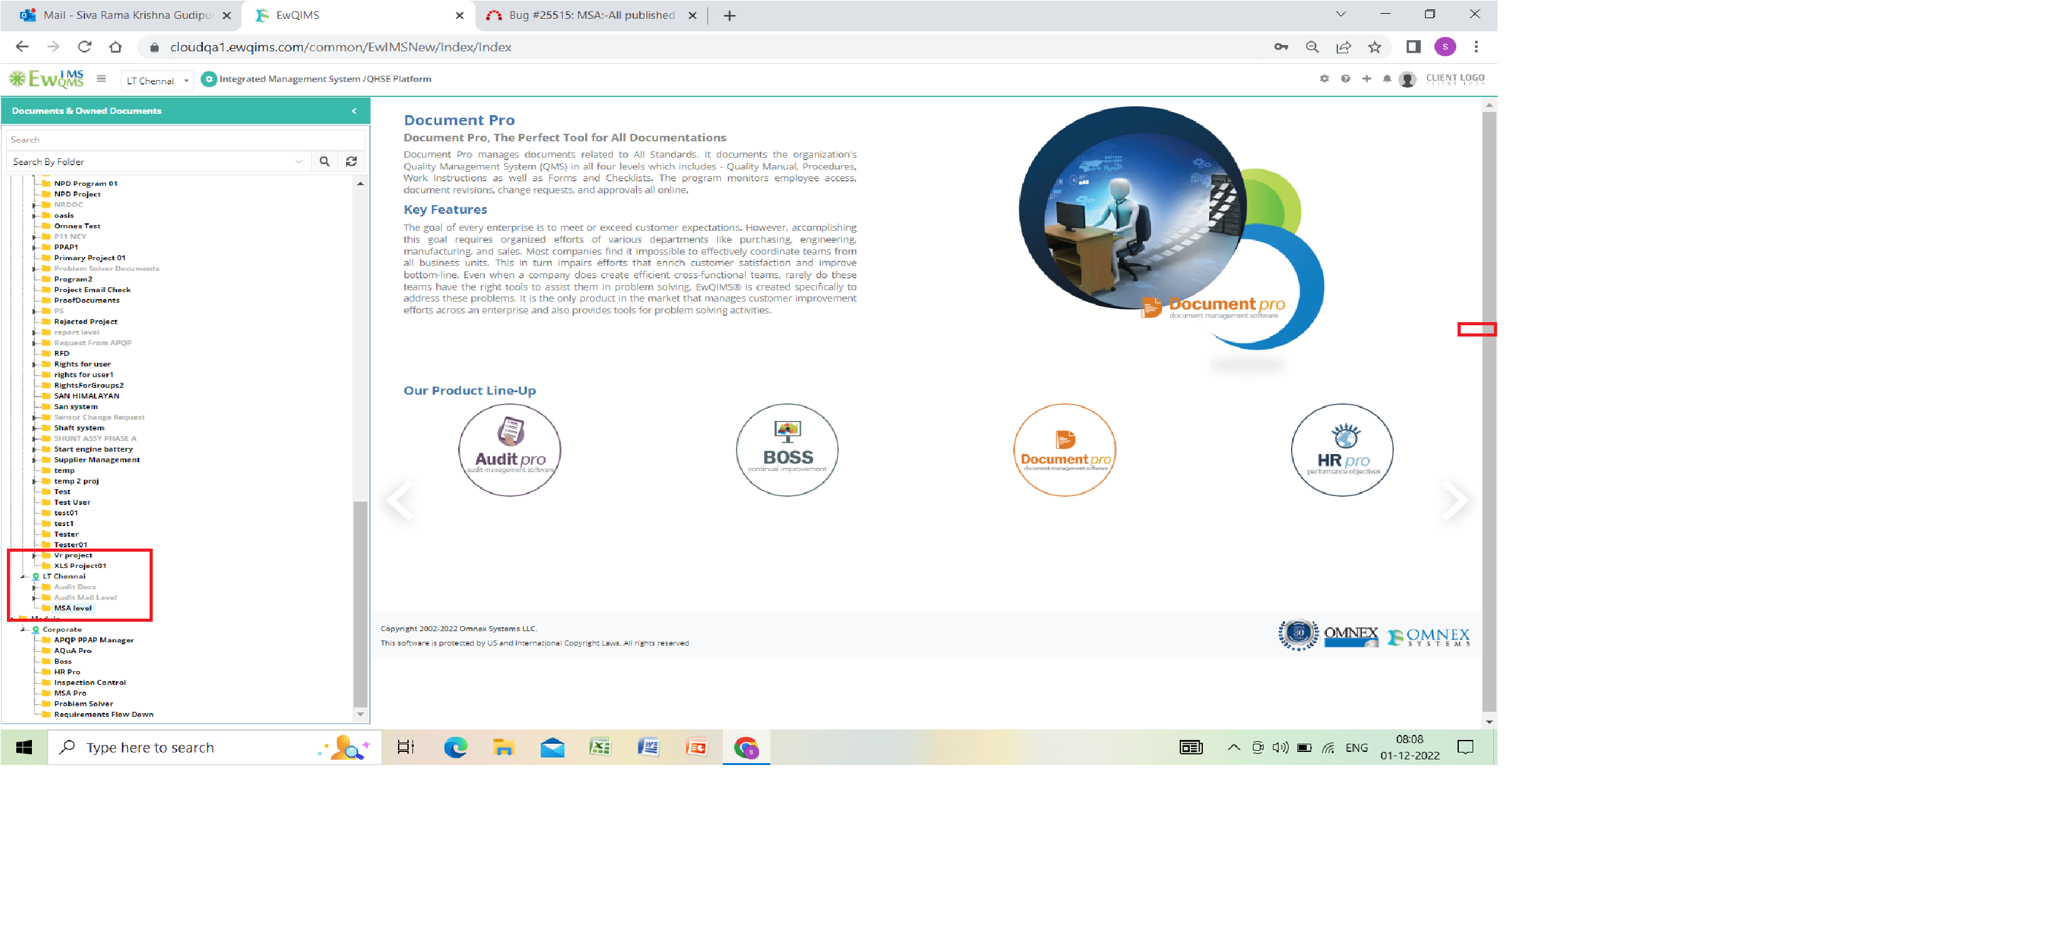The height and width of the screenshot is (927, 2069).
Task: Open Excel from the taskbar
Action: pos(600,747)
